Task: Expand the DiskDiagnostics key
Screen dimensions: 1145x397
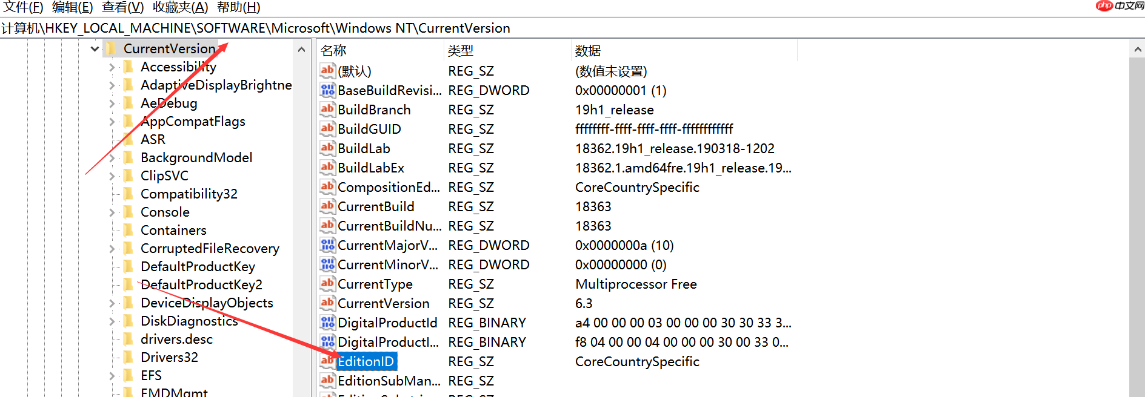Action: (x=112, y=321)
